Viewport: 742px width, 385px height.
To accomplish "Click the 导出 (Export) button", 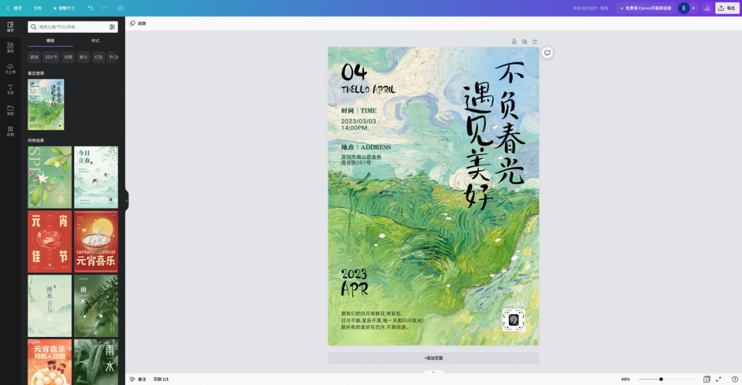I will [x=727, y=8].
